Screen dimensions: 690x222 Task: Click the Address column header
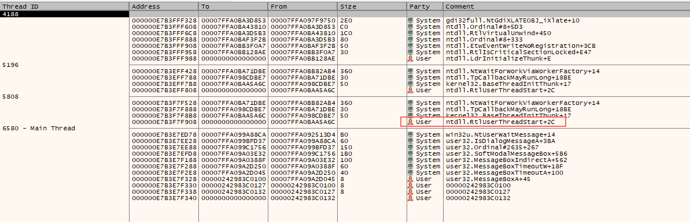click(164, 6)
